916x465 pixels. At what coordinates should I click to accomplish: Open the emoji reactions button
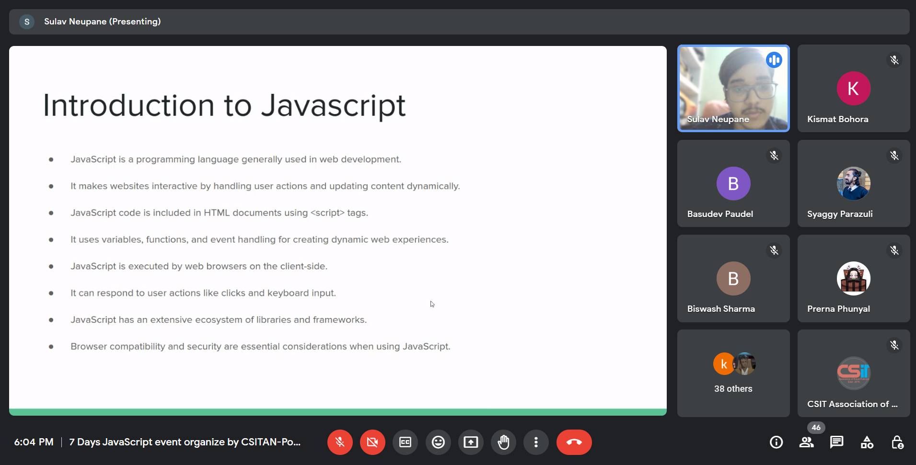point(438,442)
